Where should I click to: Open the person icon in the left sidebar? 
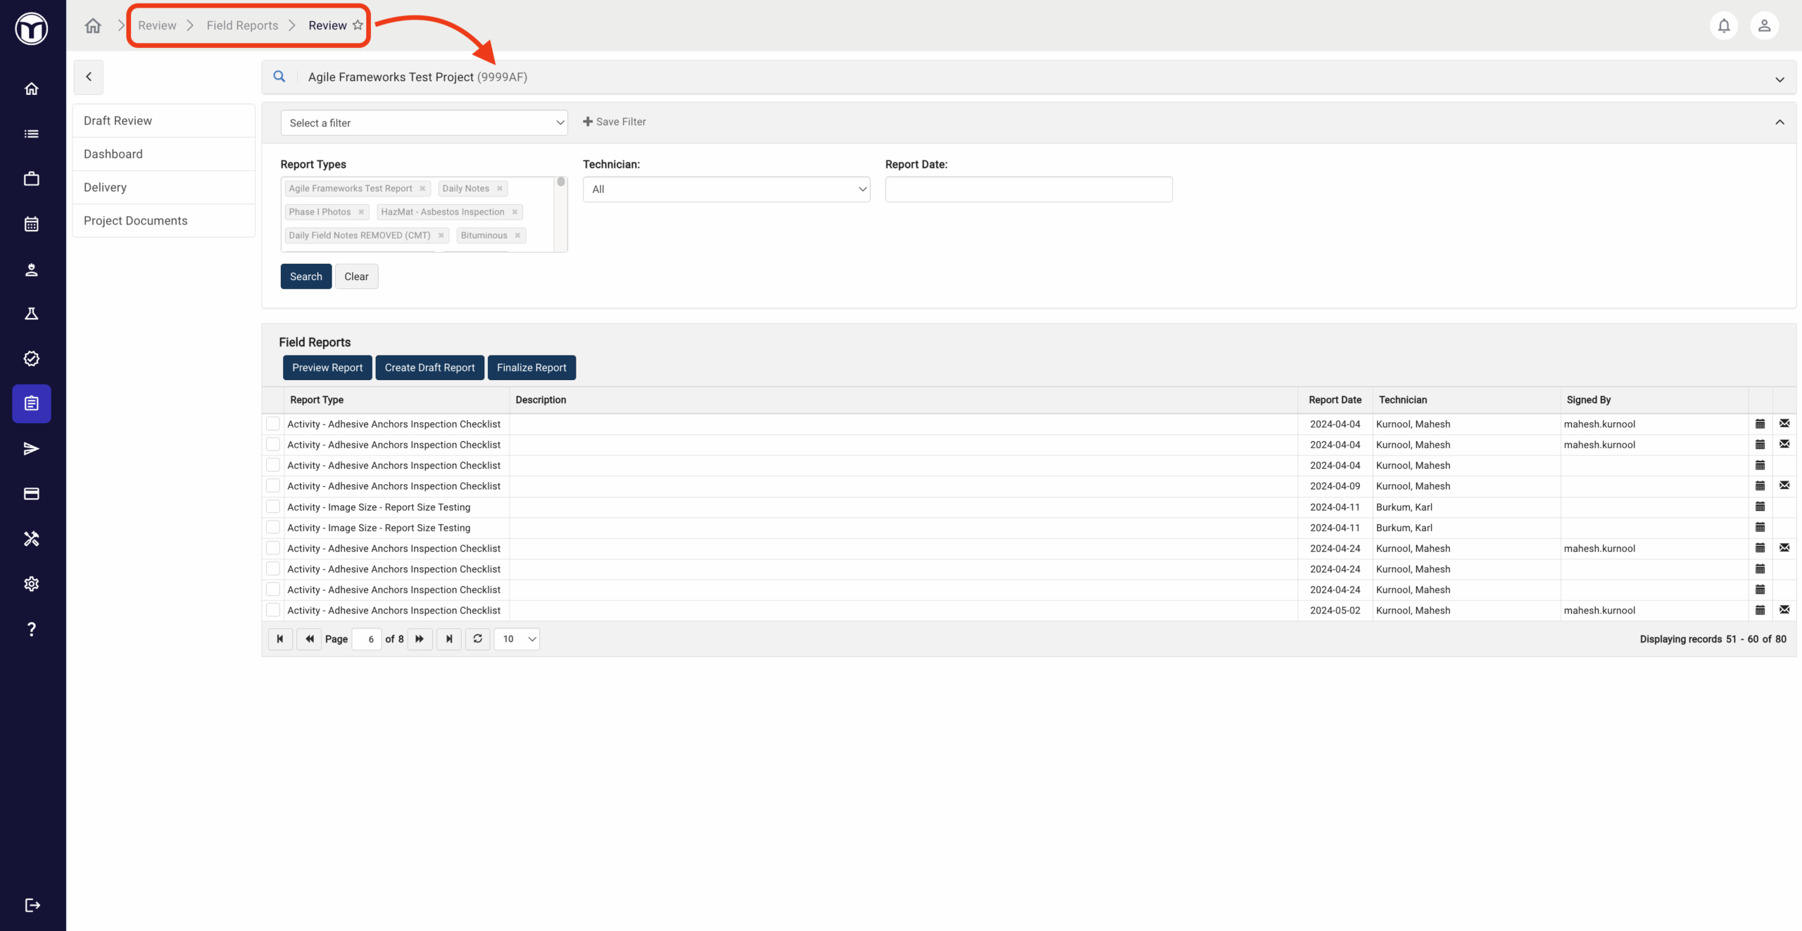[31, 270]
